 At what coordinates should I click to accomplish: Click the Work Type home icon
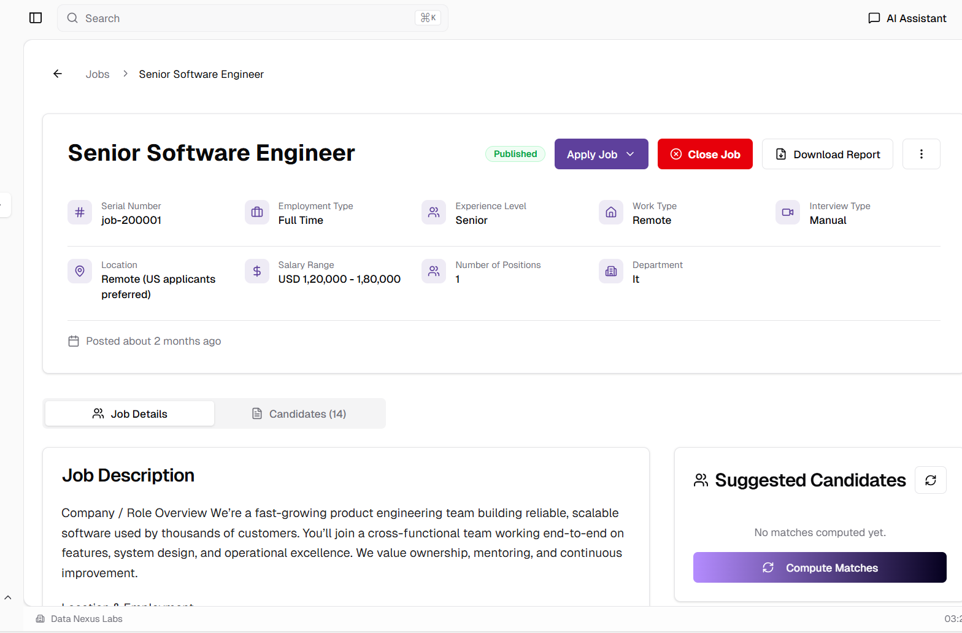(x=611, y=212)
